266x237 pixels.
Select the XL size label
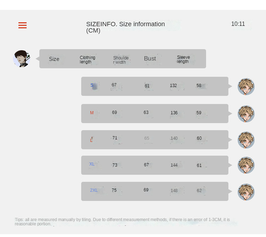[92, 164]
